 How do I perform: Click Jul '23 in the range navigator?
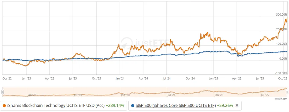click(78, 95)
